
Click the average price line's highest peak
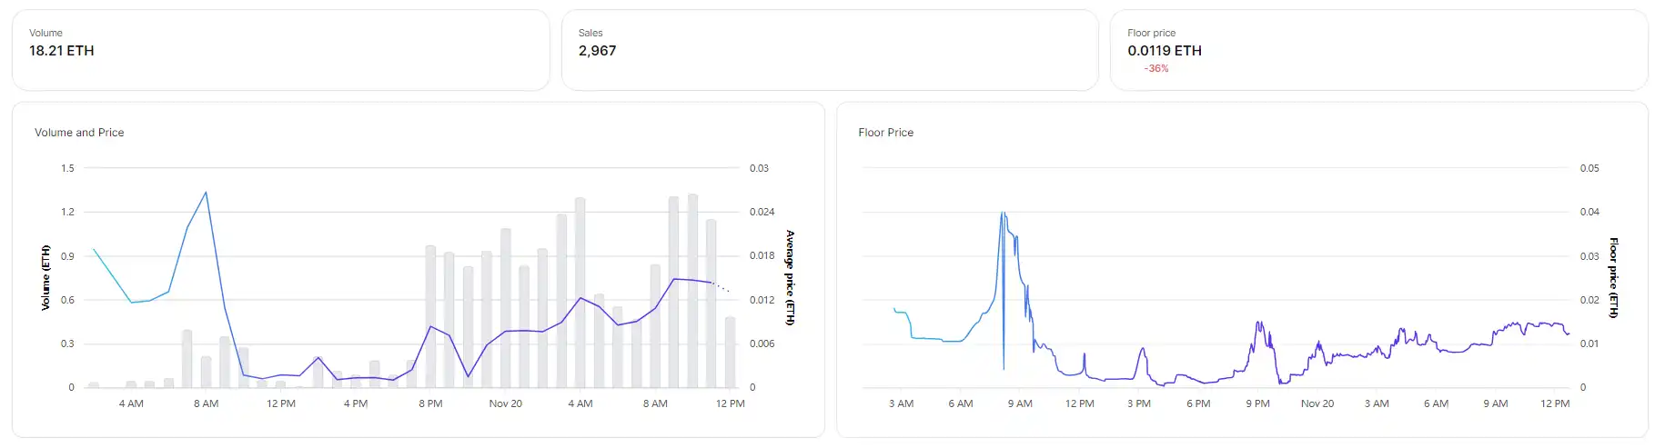(207, 193)
